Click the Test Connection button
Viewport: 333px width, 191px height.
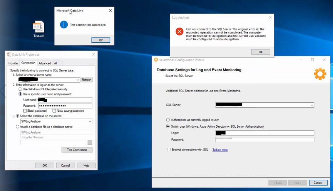[x=77, y=150]
